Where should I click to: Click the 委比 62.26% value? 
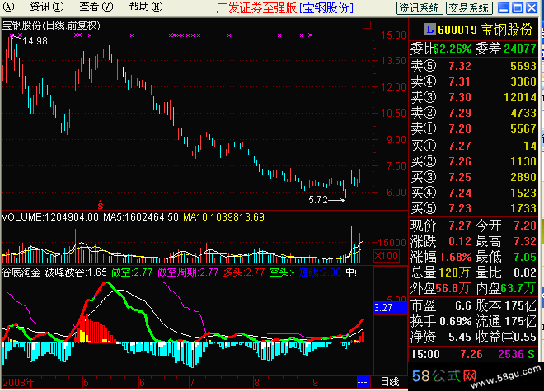coord(452,49)
